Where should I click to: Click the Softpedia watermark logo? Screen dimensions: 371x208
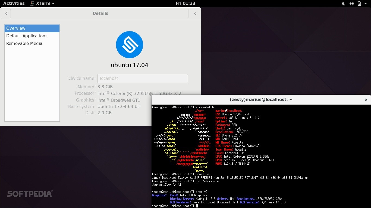(29, 193)
